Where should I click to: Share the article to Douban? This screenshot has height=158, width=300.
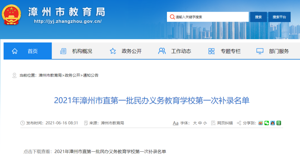279,123
